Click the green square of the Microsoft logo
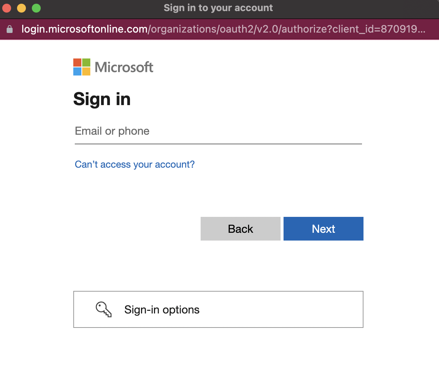 [86, 63]
